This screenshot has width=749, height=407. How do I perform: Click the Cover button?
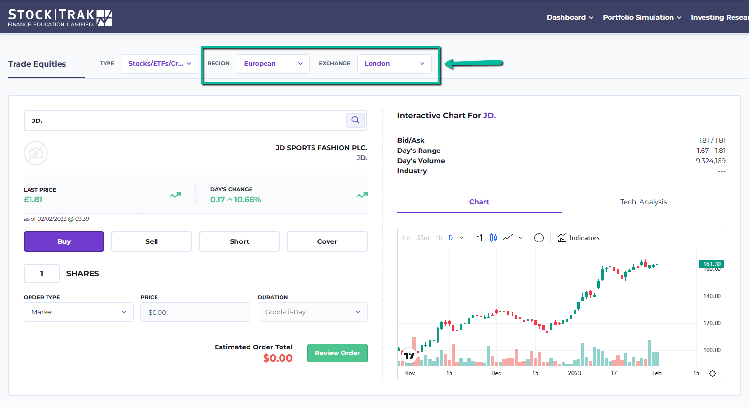(x=327, y=241)
